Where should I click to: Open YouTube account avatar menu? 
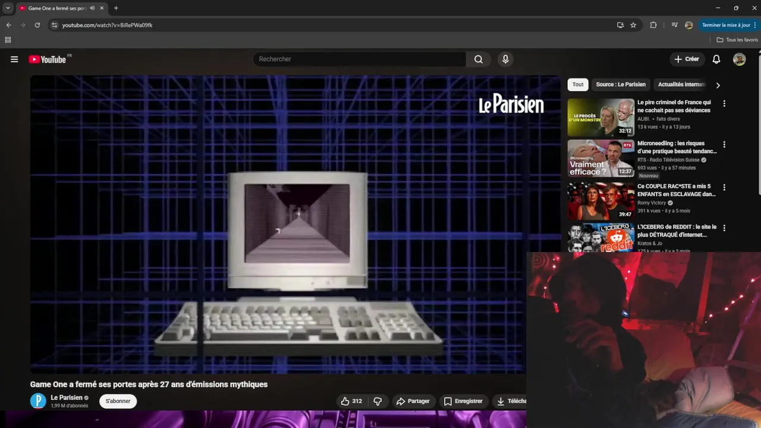(x=739, y=59)
